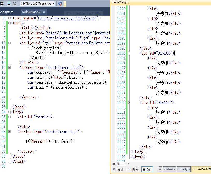Select the <body> tag breadcrumb
The width and height of the screenshot is (211, 174).
[184, 169]
